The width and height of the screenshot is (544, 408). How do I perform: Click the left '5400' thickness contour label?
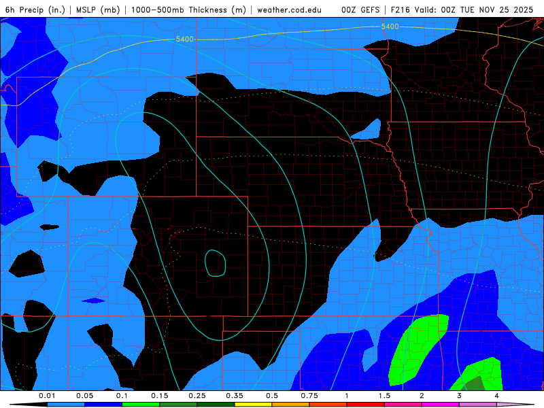pyautogui.click(x=184, y=39)
